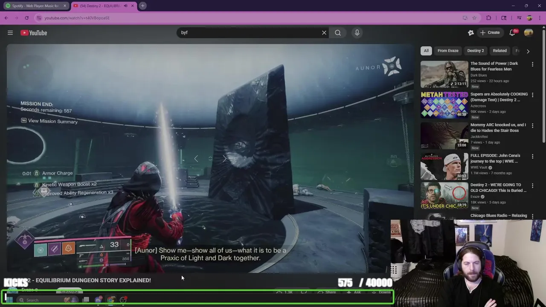The image size is (546, 307).
Task: View site information icon in address bar
Action: tap(39, 18)
